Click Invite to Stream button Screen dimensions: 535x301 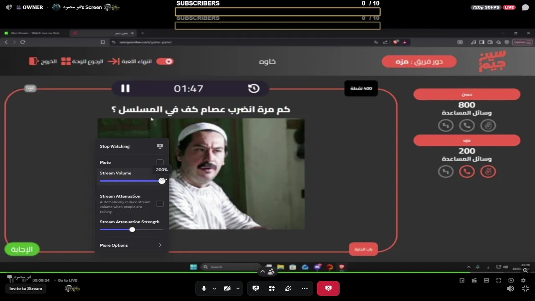[x=26, y=288]
